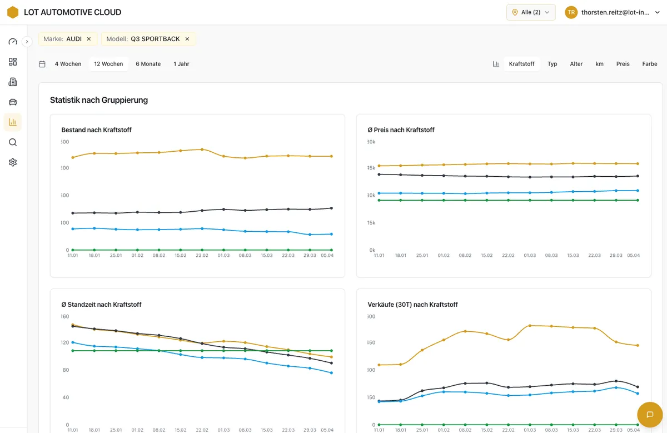Screen dimensions: 667x433
Task: Click the bar chart statistics sidebar icon
Action: coord(13,122)
